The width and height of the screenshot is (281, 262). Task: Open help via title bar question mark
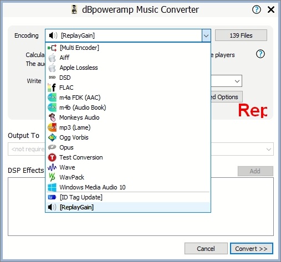[x=257, y=9]
